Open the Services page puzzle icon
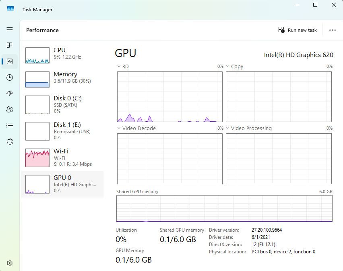The width and height of the screenshot is (343, 271). click(x=10, y=142)
